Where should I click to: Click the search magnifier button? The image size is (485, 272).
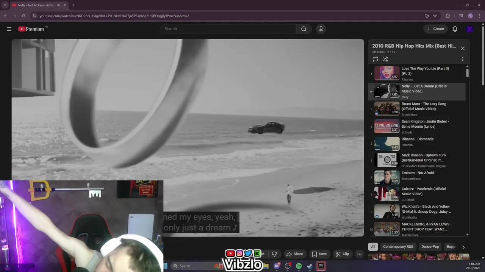304,29
